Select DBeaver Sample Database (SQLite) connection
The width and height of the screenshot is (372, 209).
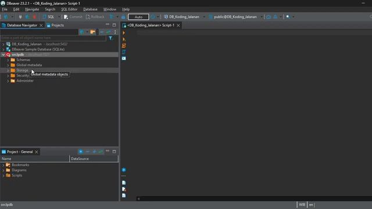(38, 49)
